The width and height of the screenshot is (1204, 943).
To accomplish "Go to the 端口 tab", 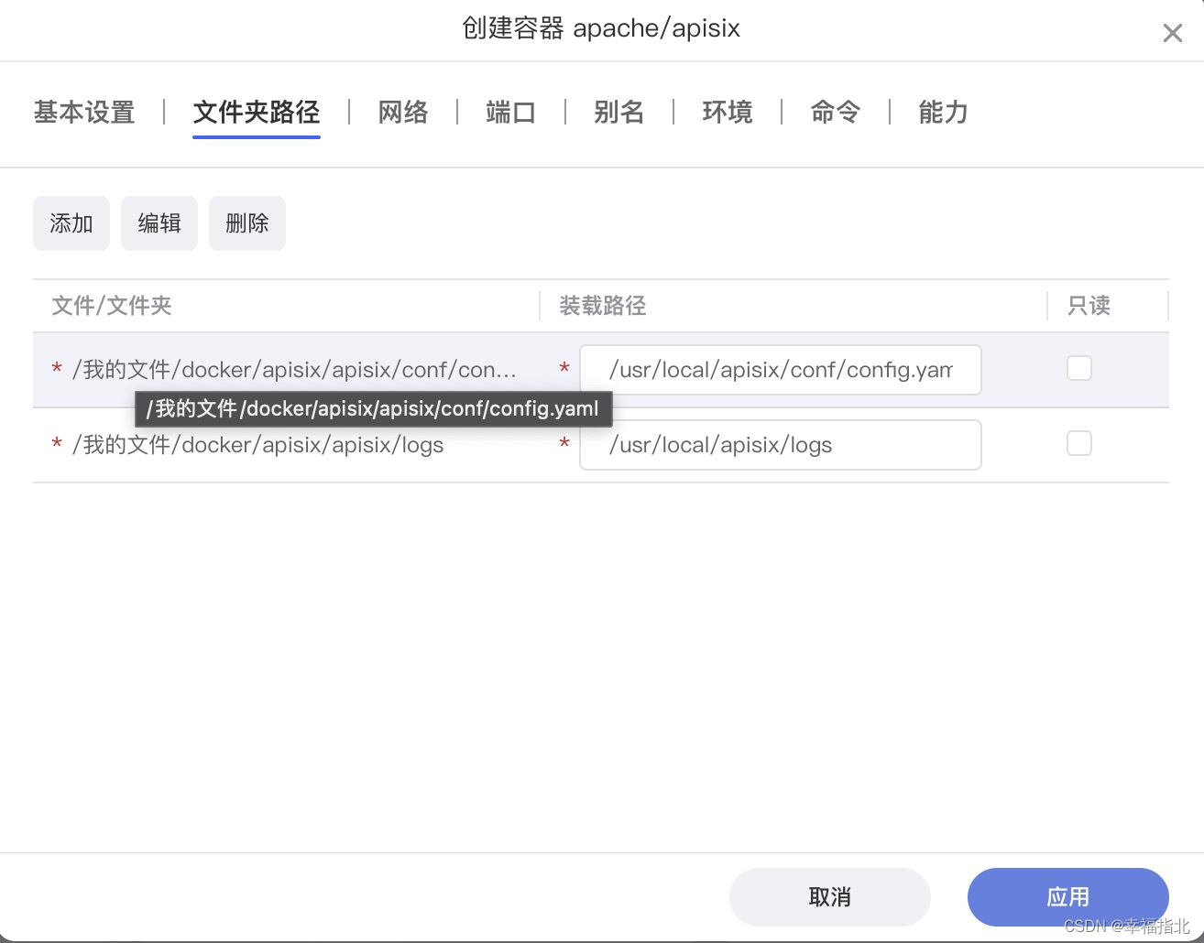I will (x=511, y=113).
